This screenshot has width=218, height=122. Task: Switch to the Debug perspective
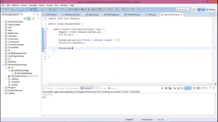click(211, 9)
